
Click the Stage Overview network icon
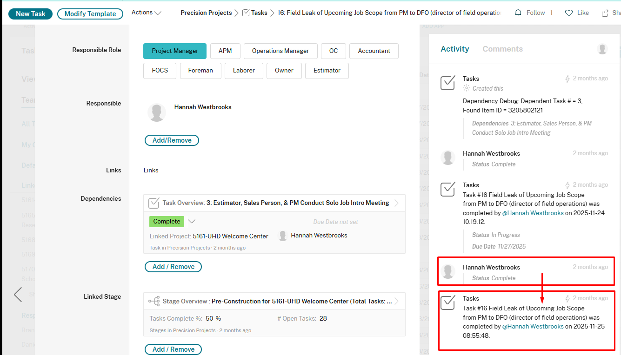pyautogui.click(x=154, y=301)
